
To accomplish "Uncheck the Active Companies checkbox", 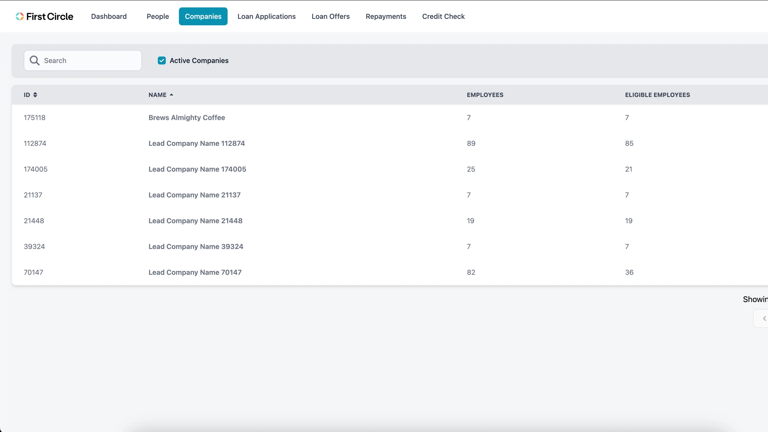I will click(162, 60).
